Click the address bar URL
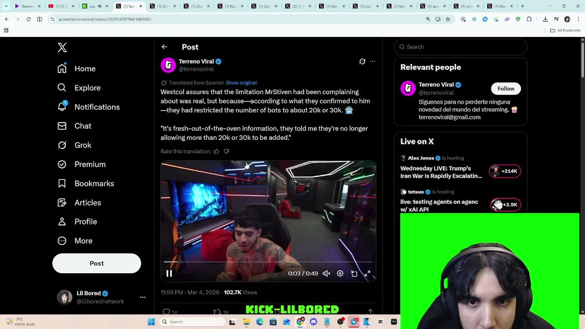The height and width of the screenshot is (329, 585). pos(105,19)
